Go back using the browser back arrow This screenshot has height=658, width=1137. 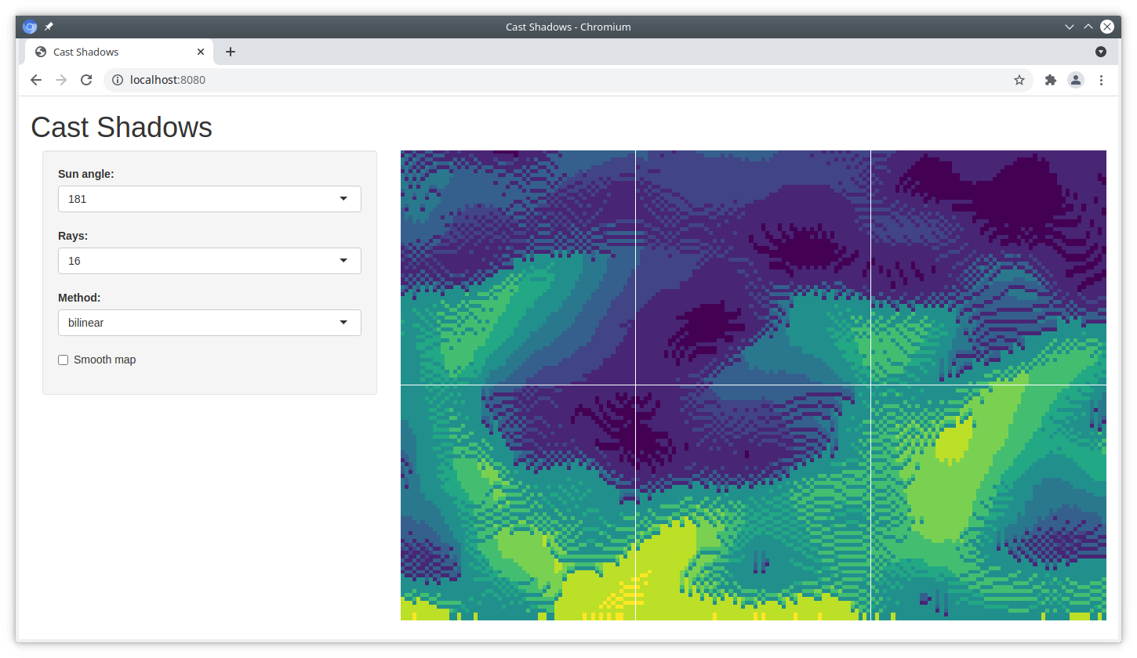[36, 80]
